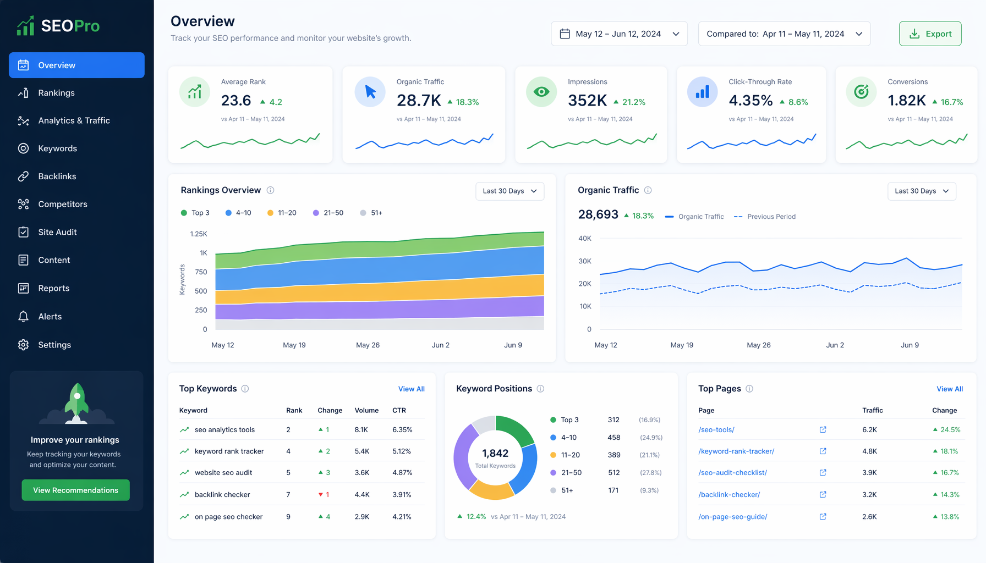Toggle Previous Period legend line
This screenshot has height=563, width=986.
point(765,217)
